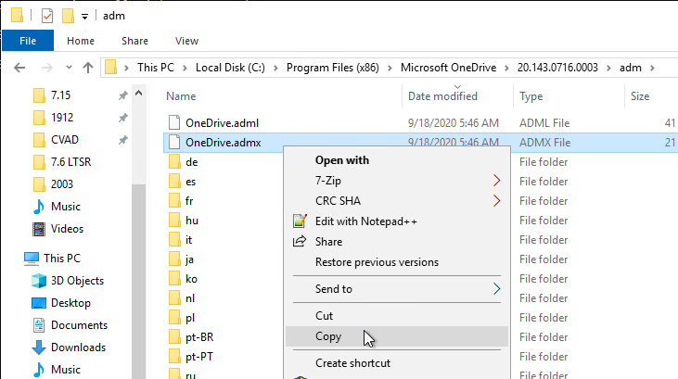Click Microsoft OneDrive in the address breadcrumb
Viewport: 678px width, 379px height.
click(448, 68)
